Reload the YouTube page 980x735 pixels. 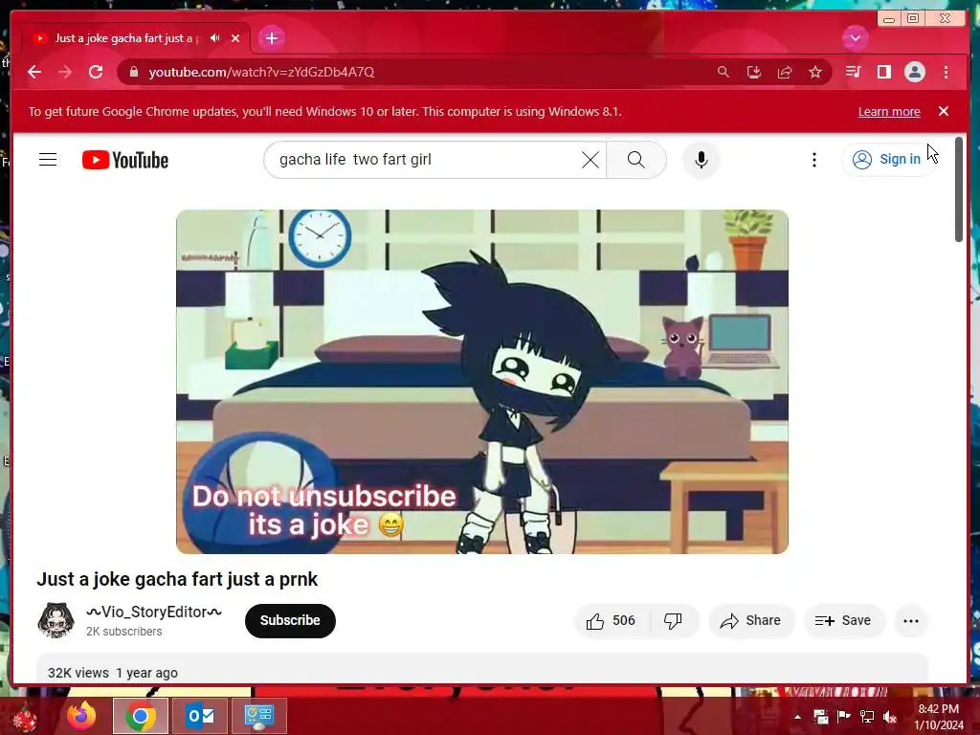[x=96, y=72]
